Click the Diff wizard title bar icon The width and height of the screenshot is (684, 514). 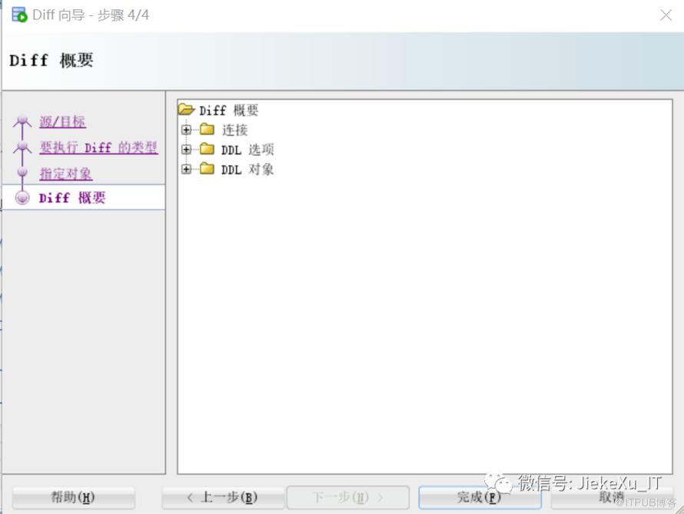click(19, 15)
